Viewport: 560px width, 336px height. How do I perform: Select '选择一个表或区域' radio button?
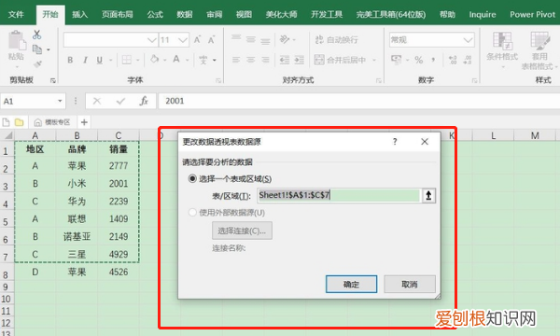pyautogui.click(x=192, y=178)
